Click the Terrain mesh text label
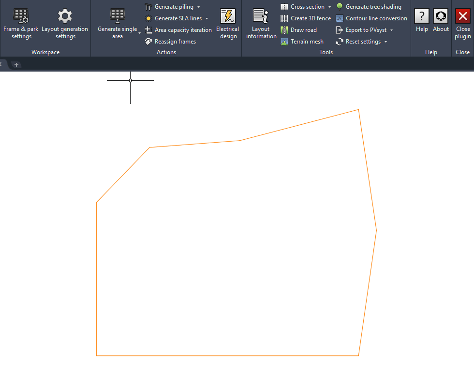Viewport: 474px width, 367px height. point(307,42)
